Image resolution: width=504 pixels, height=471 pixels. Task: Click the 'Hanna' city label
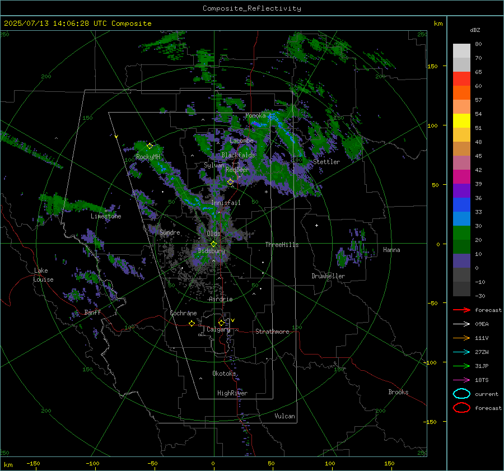pyautogui.click(x=391, y=250)
